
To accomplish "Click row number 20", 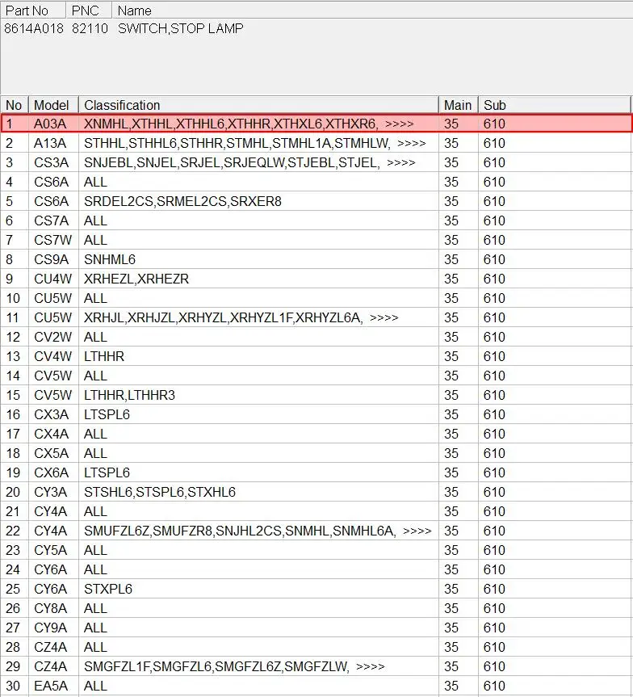I will pos(13,492).
